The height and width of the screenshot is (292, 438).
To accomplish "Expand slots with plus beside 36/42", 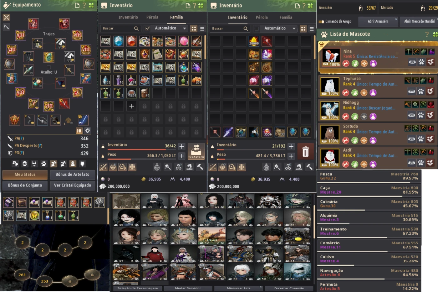I will (182, 146).
